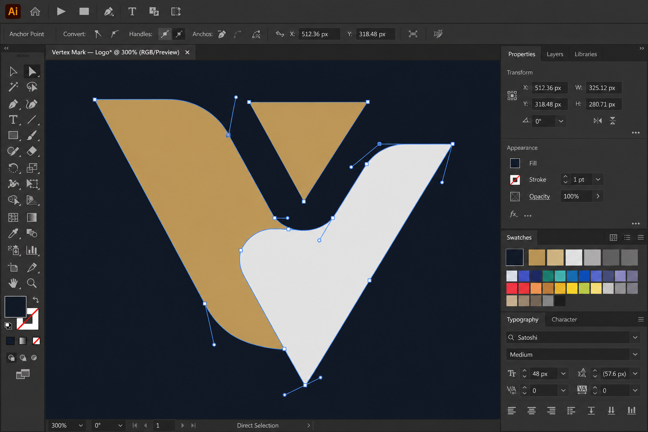Select the Zoom tool
The width and height of the screenshot is (648, 432).
click(x=32, y=283)
